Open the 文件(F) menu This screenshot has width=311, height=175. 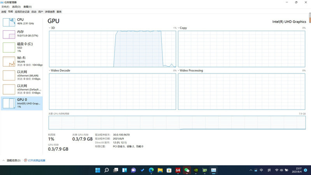(x=5, y=7)
